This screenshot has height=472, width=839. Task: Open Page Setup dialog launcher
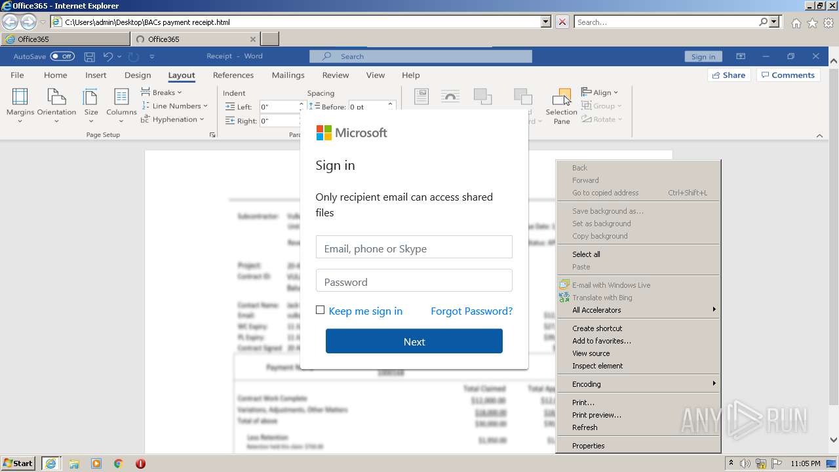coord(212,134)
